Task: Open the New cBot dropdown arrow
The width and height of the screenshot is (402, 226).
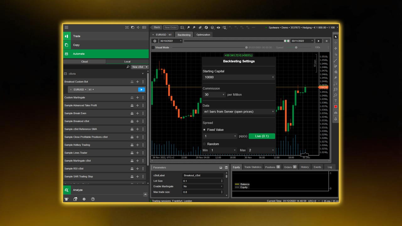Action: tap(146, 67)
